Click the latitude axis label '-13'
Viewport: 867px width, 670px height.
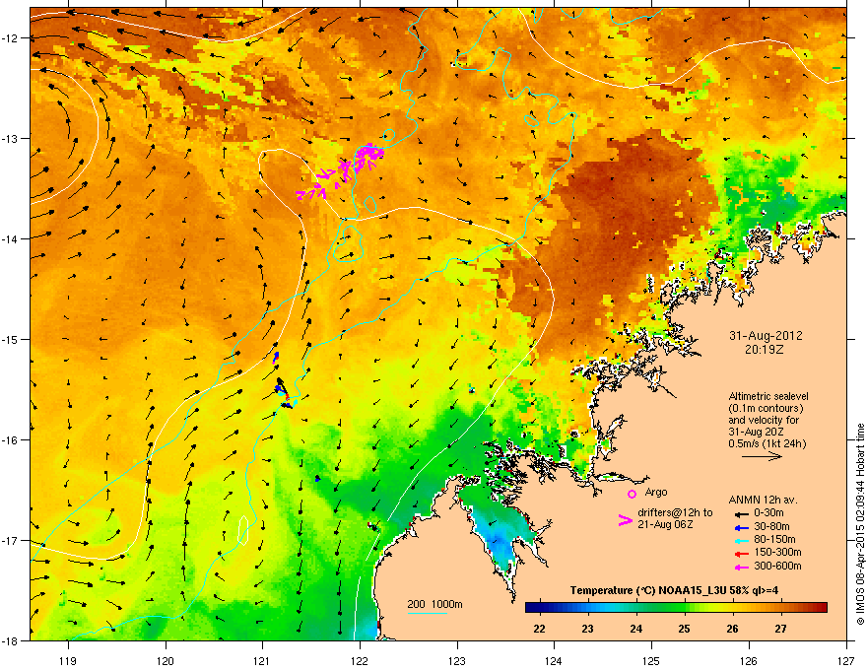point(10,138)
